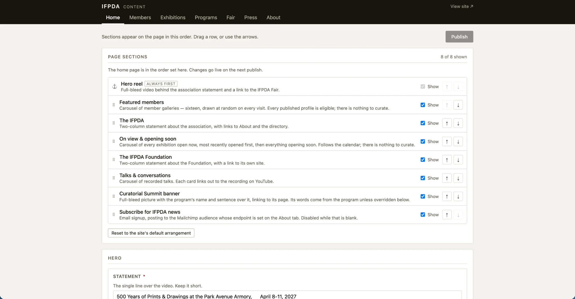
Task: Click the IFPDA logo text
Action: pyautogui.click(x=111, y=6)
